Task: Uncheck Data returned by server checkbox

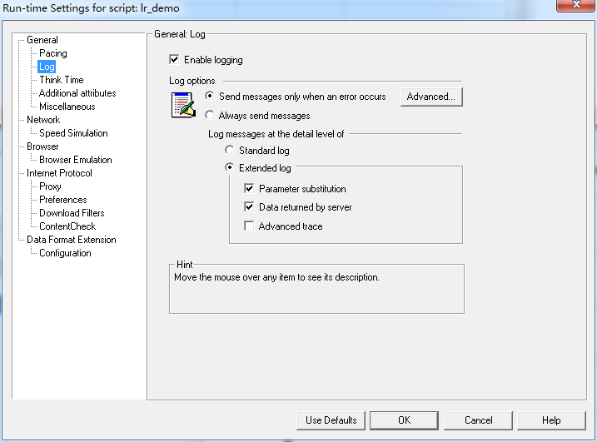Action: (249, 207)
